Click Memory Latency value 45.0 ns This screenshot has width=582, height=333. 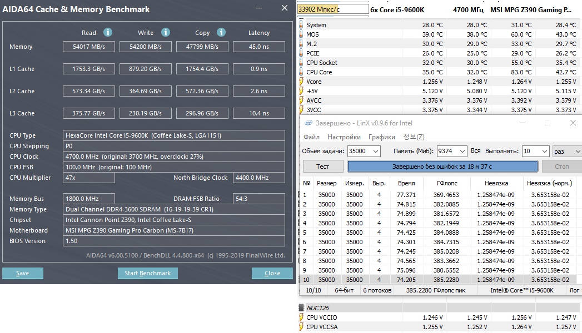[258, 47]
